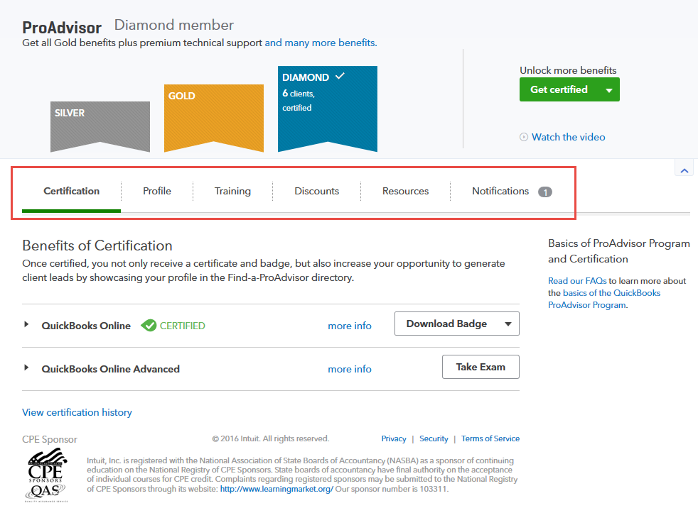Screen dimensions: 698x508
Task: Click the Notifications count badge showing 1
Action: pos(545,192)
